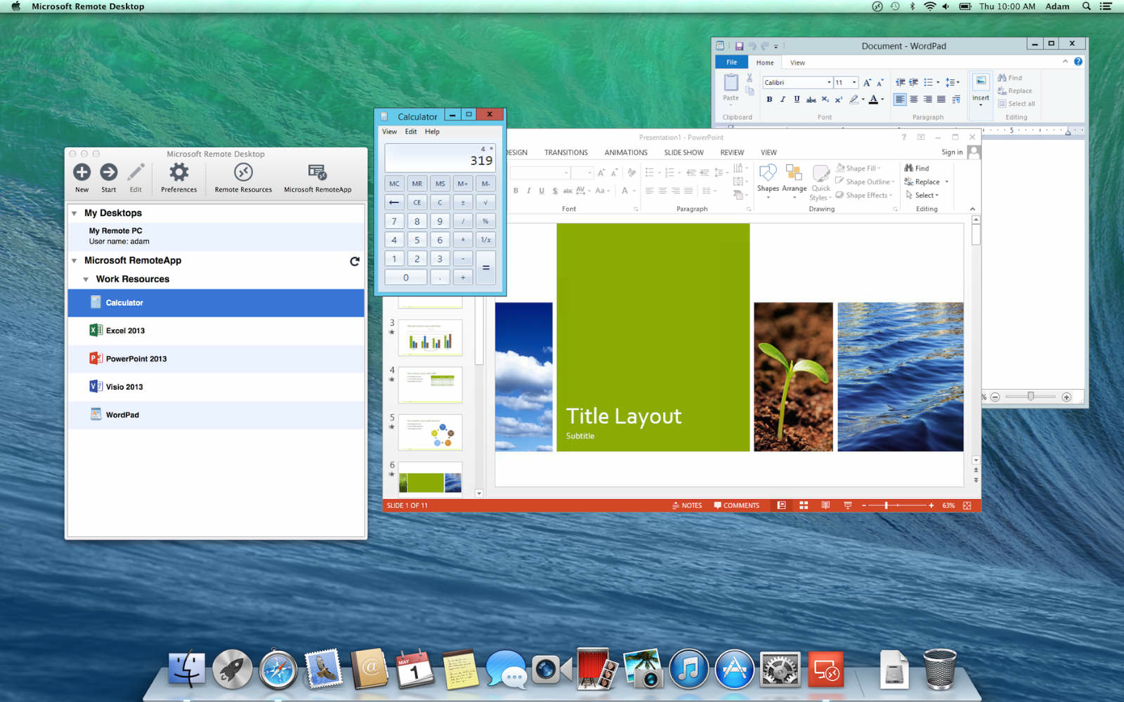Switch to the TRANSITIONS ribbon tab
This screenshot has width=1124, height=702.
(565, 152)
